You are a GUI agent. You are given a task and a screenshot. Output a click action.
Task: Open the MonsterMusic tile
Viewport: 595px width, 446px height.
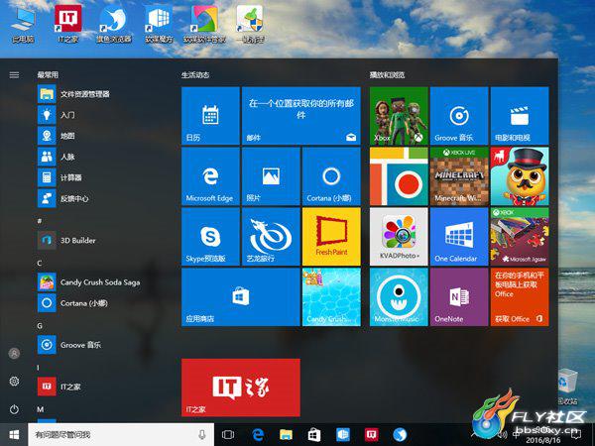tap(399, 297)
